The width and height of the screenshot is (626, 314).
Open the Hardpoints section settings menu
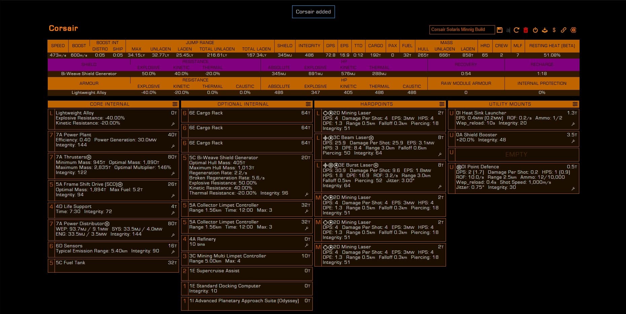[442, 104]
